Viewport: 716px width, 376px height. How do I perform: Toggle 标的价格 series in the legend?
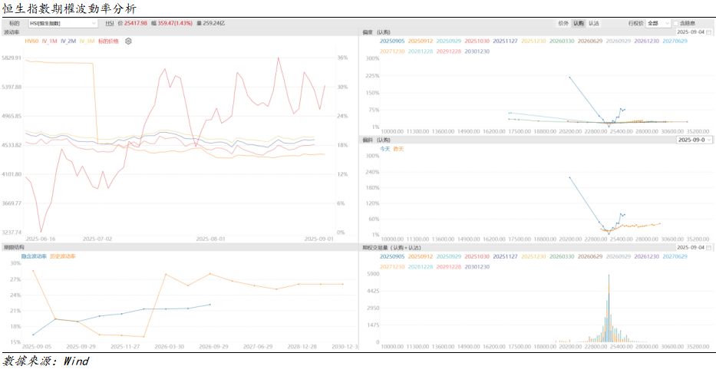click(108, 41)
